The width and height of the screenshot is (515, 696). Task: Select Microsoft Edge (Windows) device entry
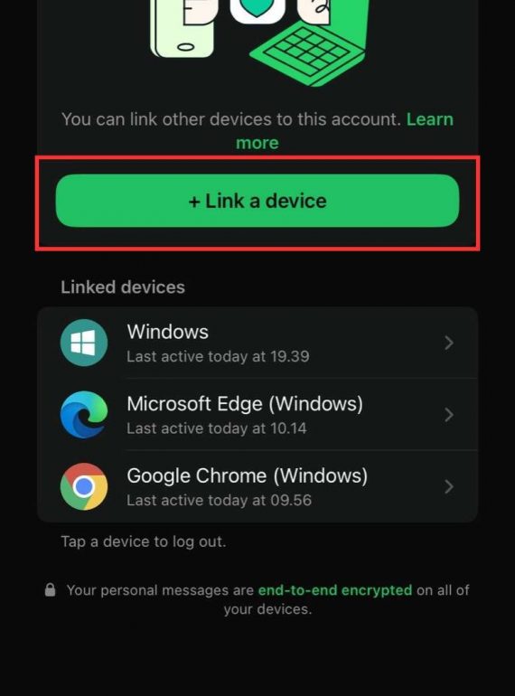point(257,415)
